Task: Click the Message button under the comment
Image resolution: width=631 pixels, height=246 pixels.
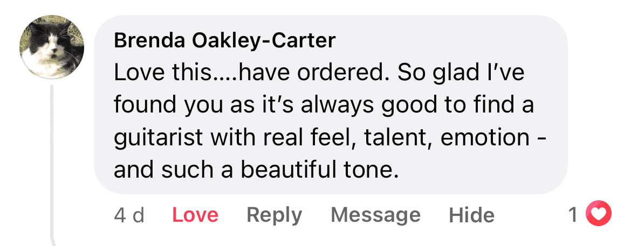Action: coord(375,215)
